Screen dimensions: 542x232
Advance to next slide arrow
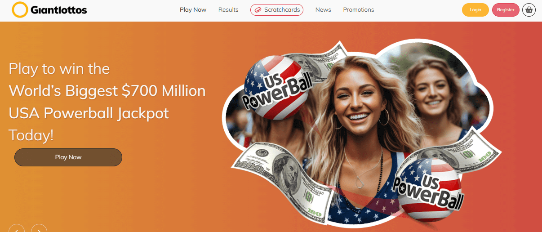click(39, 228)
